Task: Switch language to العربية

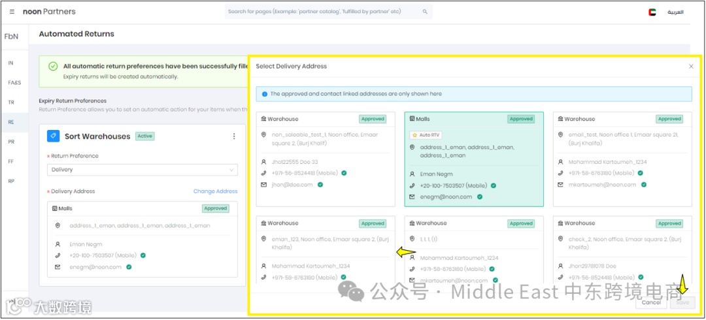Action: click(x=675, y=12)
